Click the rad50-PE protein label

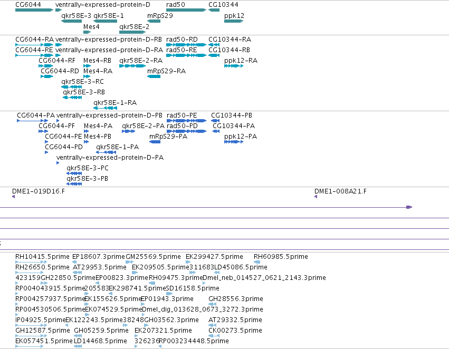click(x=182, y=115)
